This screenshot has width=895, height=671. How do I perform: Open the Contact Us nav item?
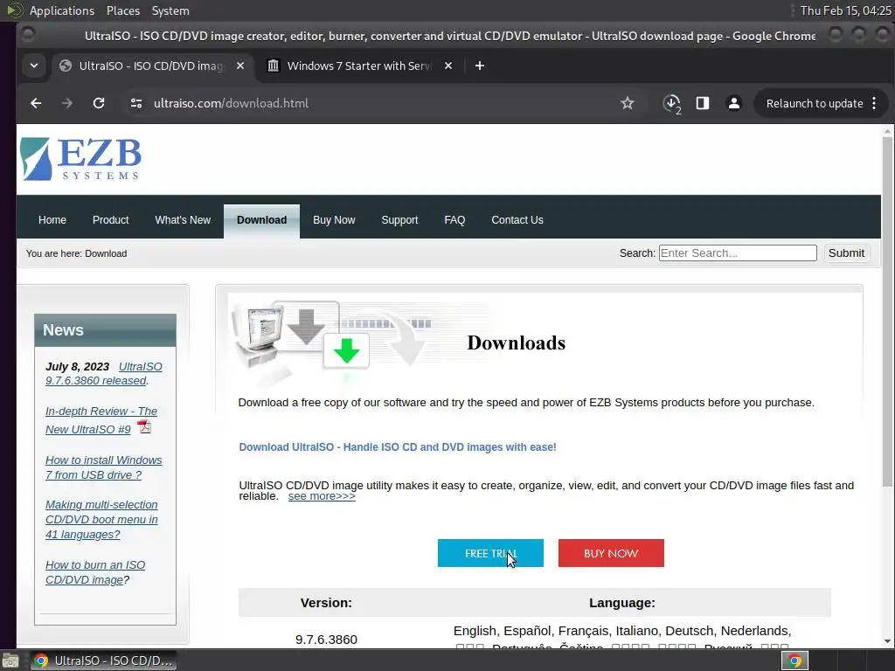pyautogui.click(x=517, y=219)
